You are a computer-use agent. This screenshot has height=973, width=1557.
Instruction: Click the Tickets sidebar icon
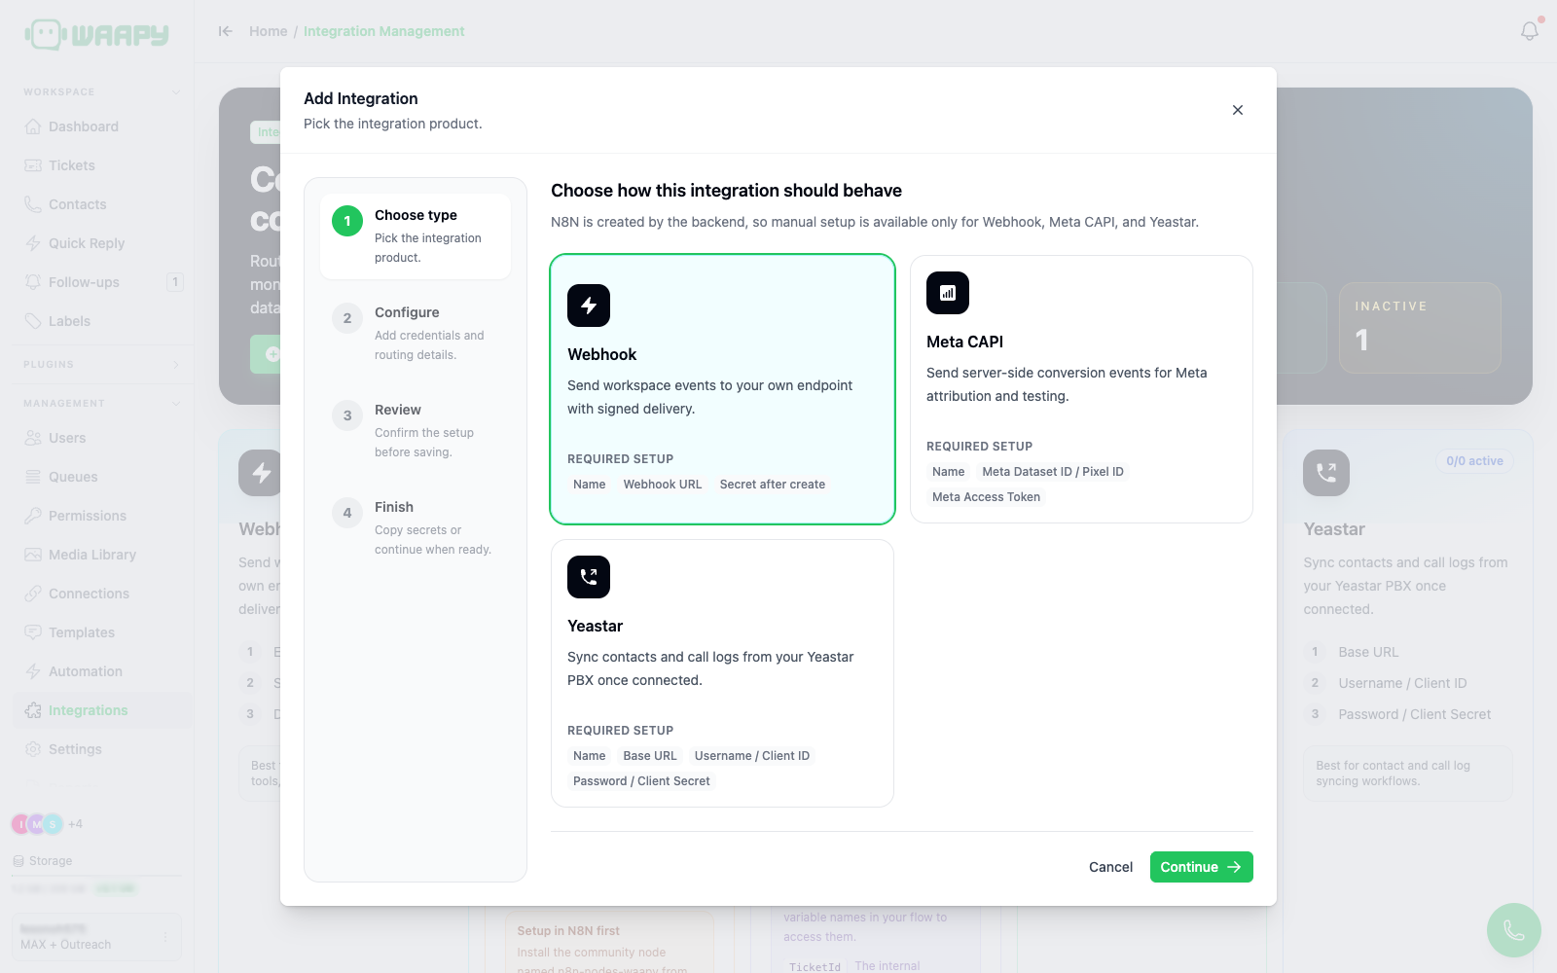pyautogui.click(x=33, y=165)
